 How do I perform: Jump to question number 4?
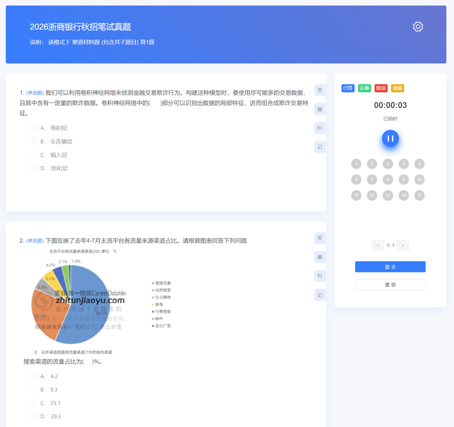click(404, 164)
